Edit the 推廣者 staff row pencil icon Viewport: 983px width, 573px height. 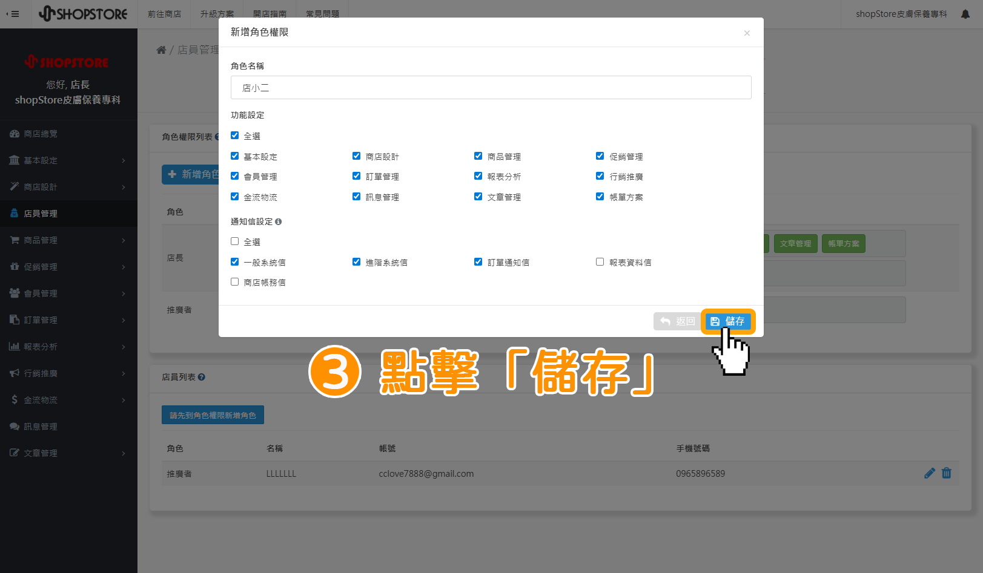(x=930, y=473)
